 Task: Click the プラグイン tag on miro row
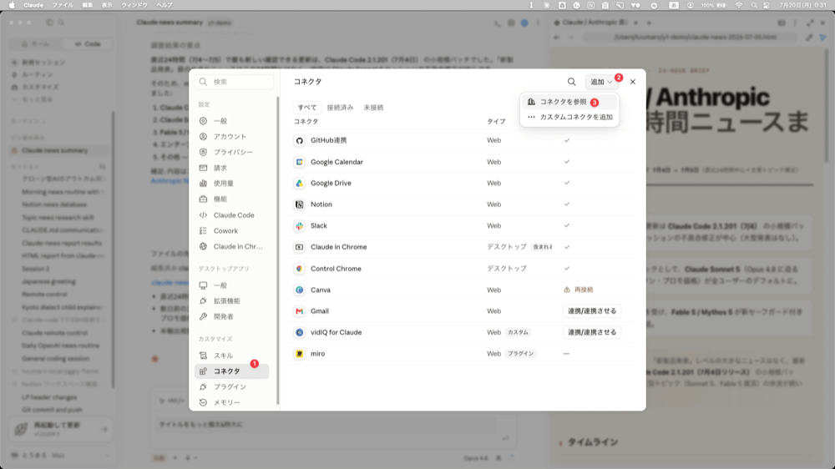coord(520,354)
